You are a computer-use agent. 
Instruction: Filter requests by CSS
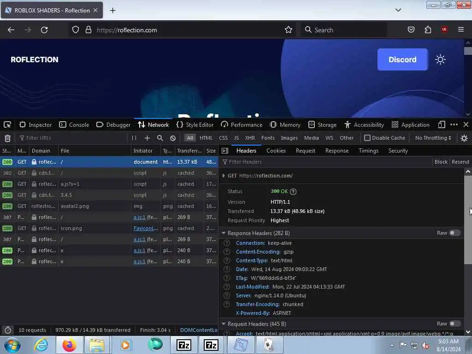(224, 138)
